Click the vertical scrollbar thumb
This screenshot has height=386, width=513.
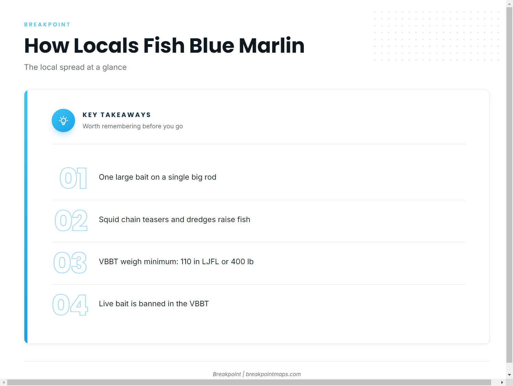pos(509,185)
